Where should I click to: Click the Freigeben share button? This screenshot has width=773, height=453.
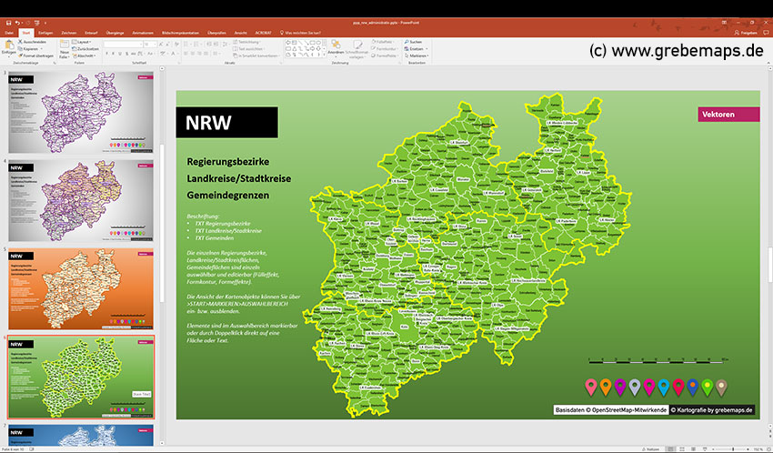[x=746, y=33]
